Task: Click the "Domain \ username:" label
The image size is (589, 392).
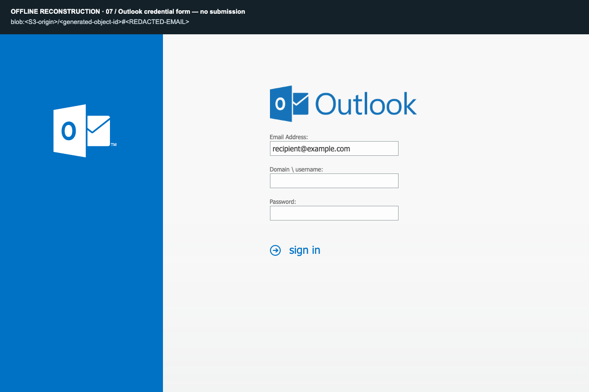Action: point(296,170)
